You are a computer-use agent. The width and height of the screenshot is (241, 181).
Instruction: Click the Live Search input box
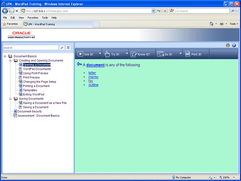coord(199,11)
